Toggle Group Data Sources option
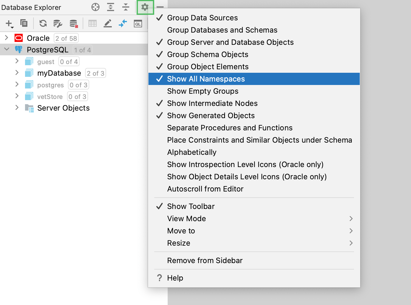Screen dimensions: 411x305 point(254,18)
